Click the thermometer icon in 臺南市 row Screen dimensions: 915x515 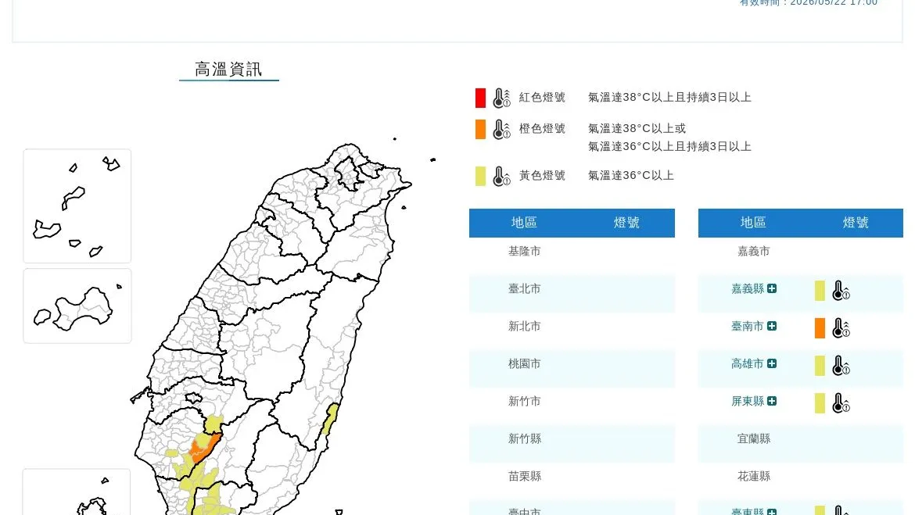(840, 327)
